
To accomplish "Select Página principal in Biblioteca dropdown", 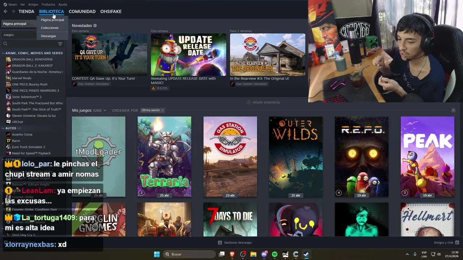I will tap(52, 20).
